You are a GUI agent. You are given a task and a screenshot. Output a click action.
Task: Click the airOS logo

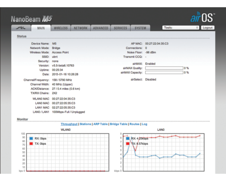(202, 17)
